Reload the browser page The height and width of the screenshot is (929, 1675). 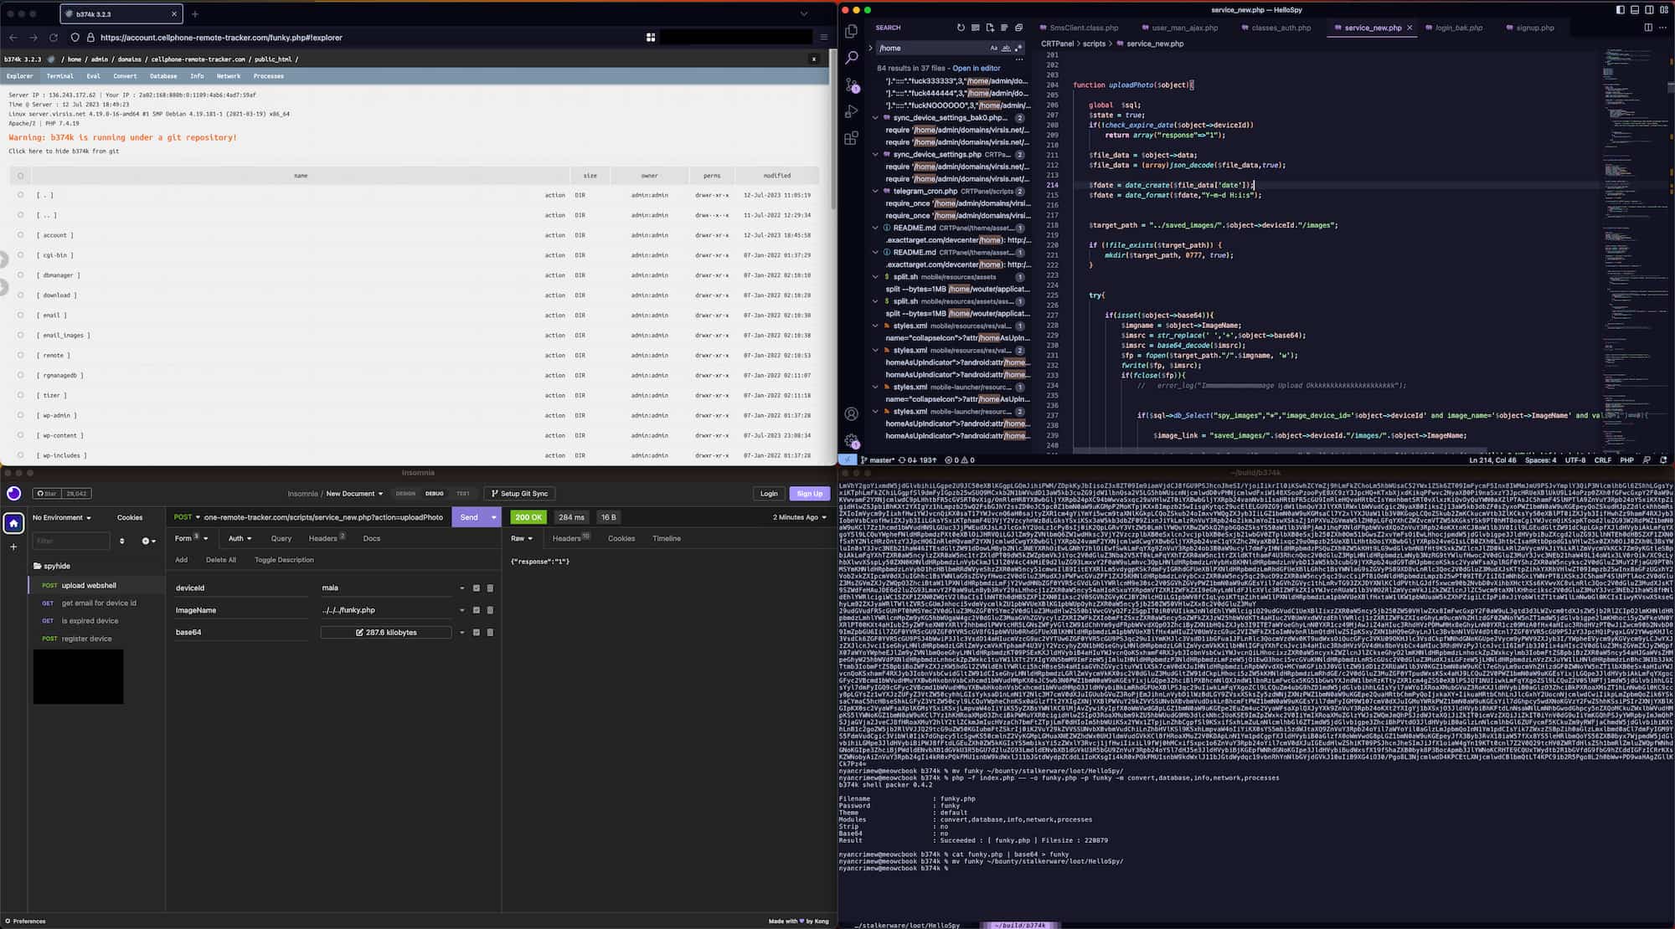(53, 38)
